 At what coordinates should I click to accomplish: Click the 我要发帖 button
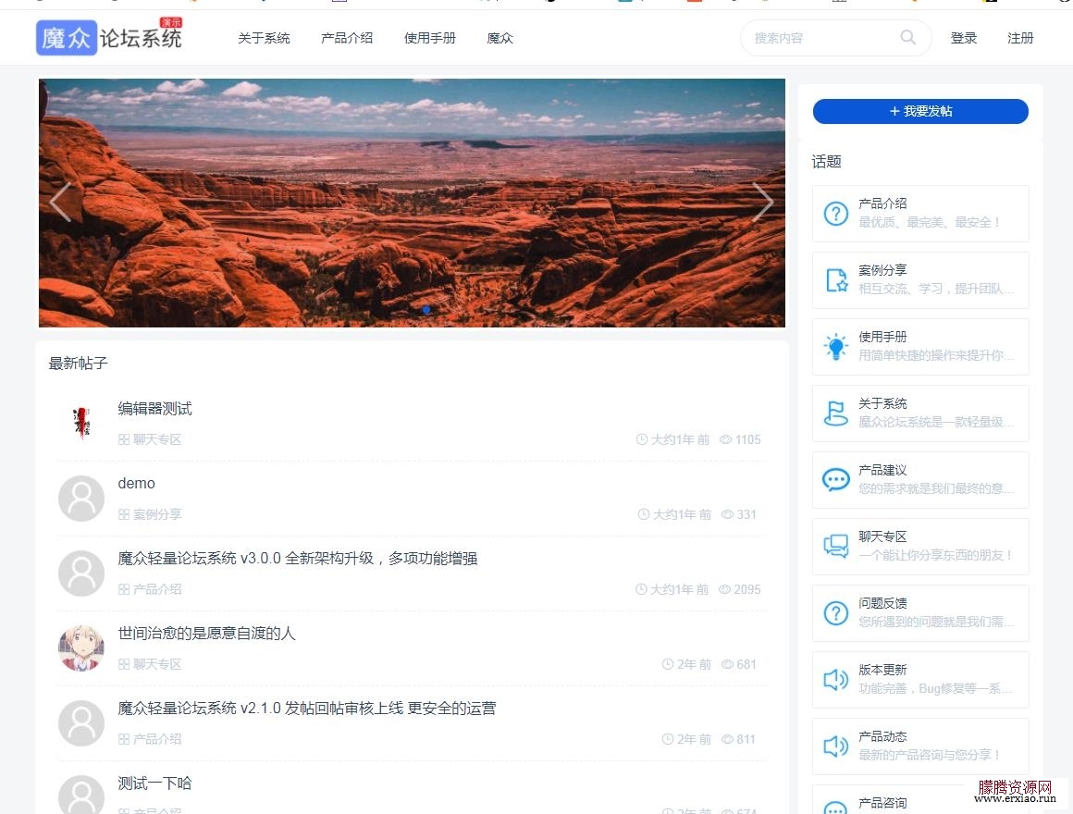tap(920, 112)
